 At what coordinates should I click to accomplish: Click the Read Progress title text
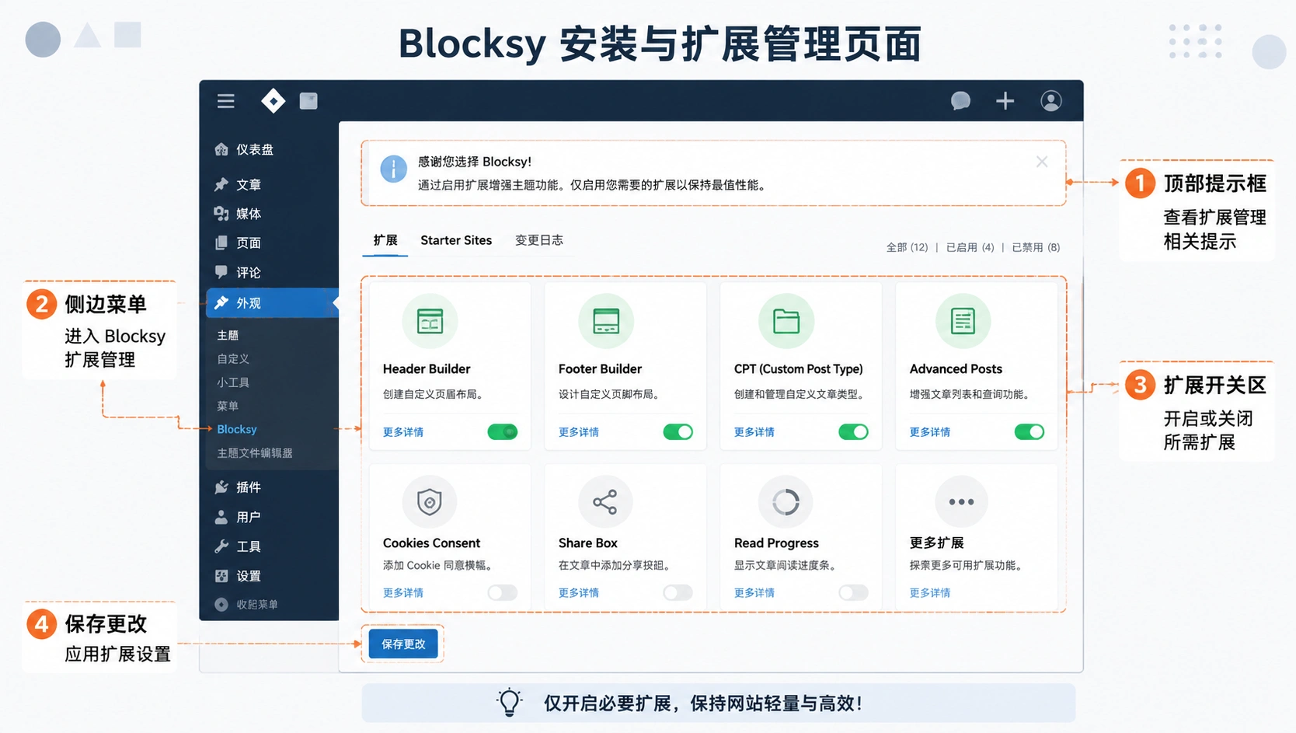tap(776, 543)
